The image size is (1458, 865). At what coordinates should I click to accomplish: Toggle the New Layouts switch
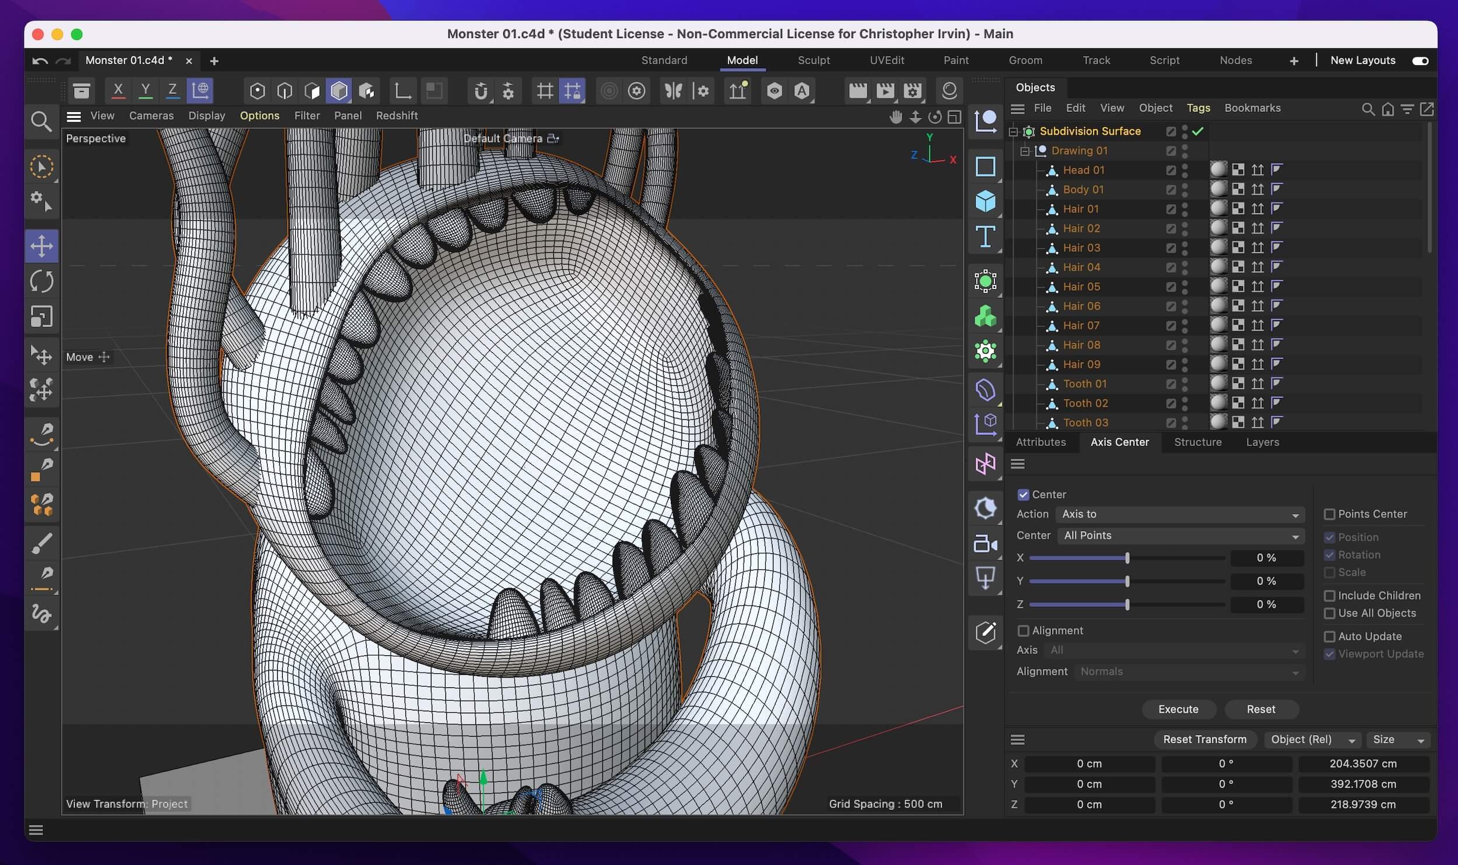pos(1420,61)
